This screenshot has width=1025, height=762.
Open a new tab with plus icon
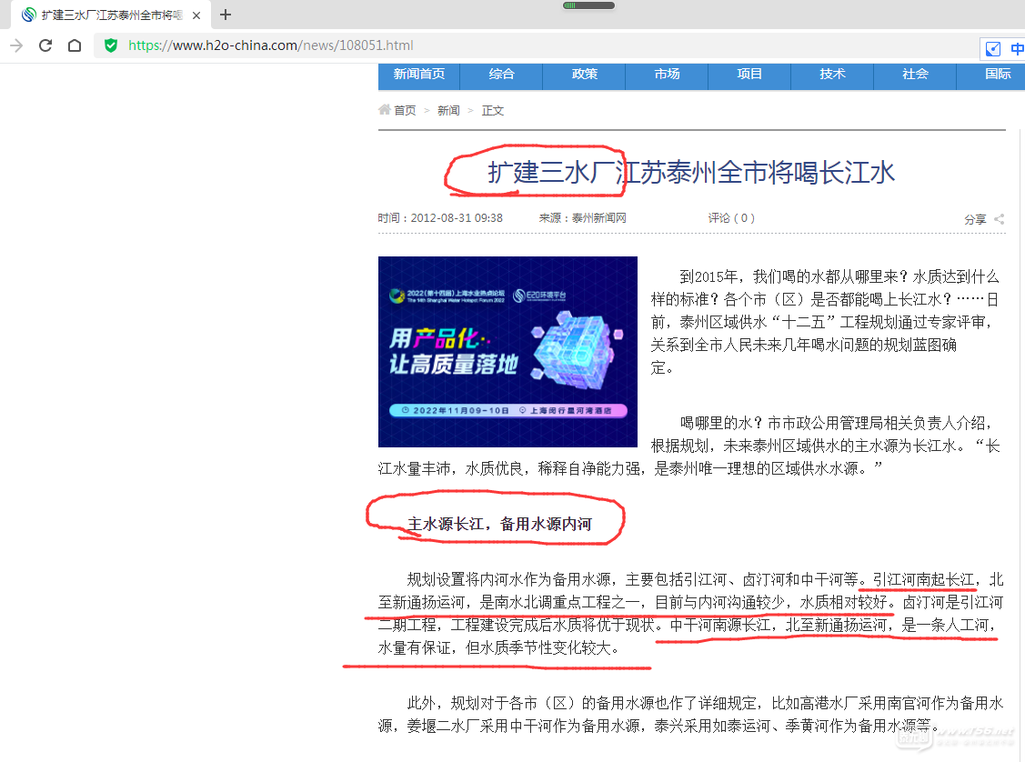226,15
